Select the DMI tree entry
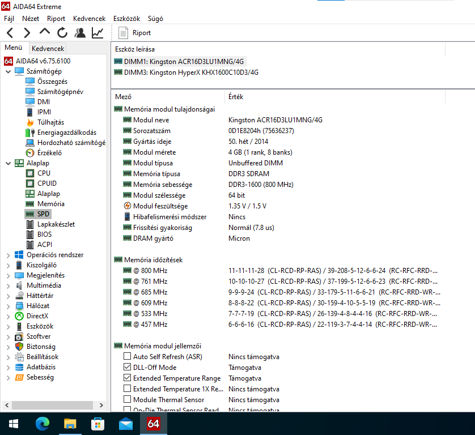This screenshot has height=435, width=475. pos(44,102)
